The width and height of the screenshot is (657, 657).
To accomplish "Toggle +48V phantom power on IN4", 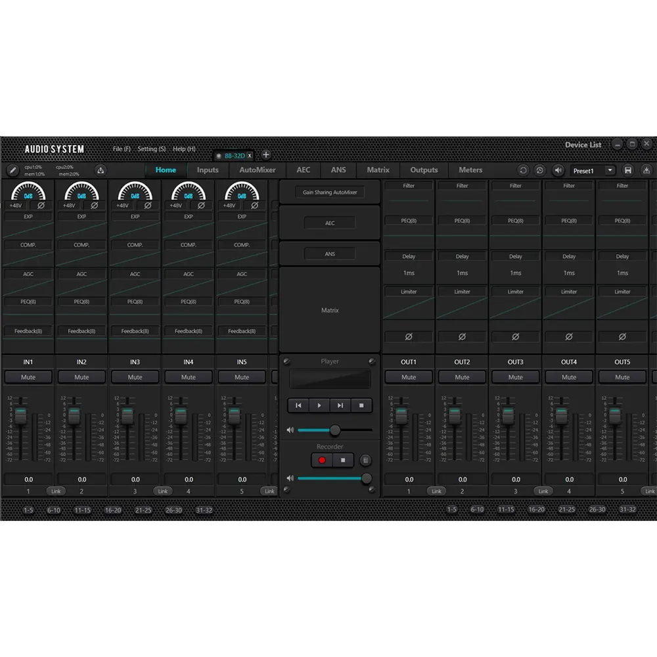I will (176, 205).
